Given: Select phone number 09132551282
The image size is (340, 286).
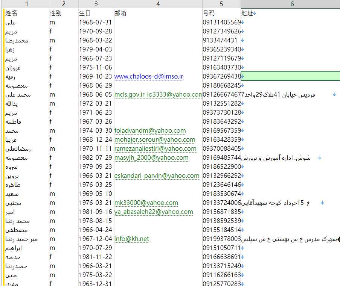Looking at the screenshot, I should 221,103.
